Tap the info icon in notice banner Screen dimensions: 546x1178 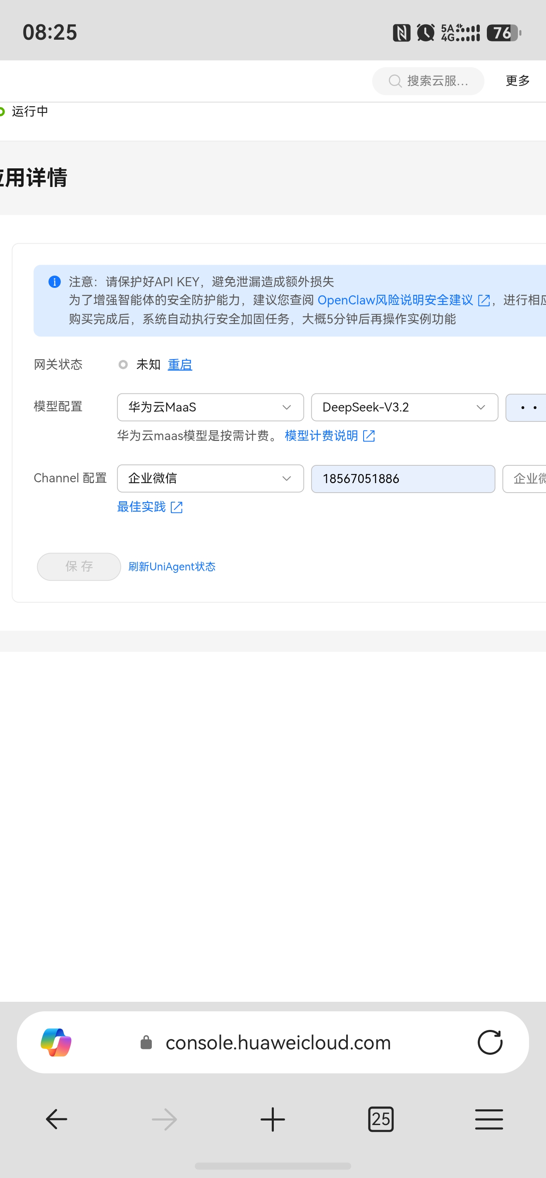tap(55, 282)
